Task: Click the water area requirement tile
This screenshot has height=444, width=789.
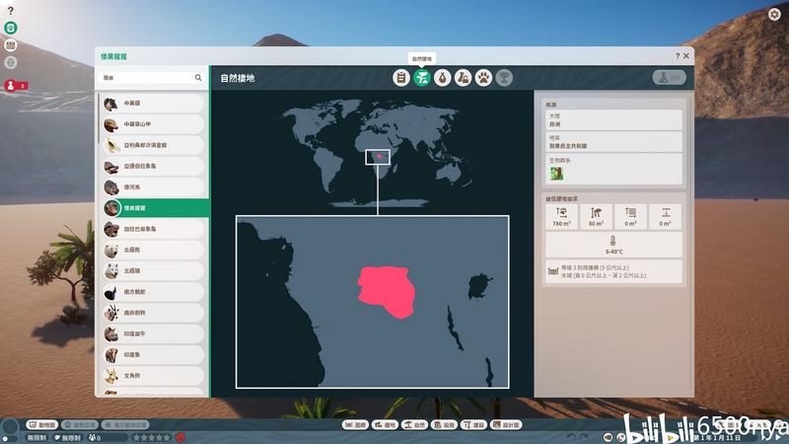Action: coord(630,216)
